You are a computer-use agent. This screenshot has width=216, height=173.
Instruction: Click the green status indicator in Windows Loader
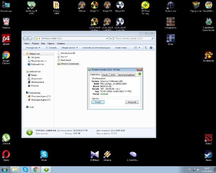140,74
